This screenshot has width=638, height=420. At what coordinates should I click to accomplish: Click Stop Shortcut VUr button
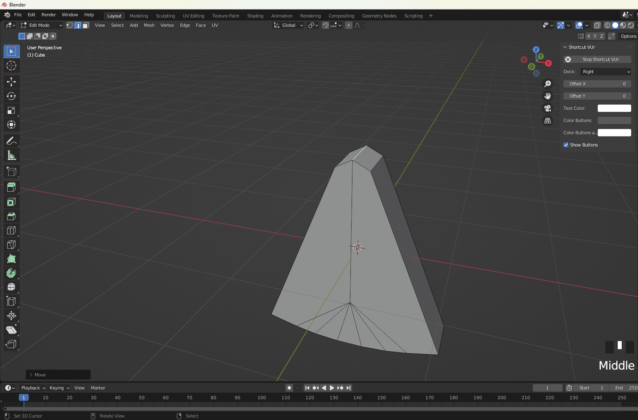pyautogui.click(x=598, y=59)
